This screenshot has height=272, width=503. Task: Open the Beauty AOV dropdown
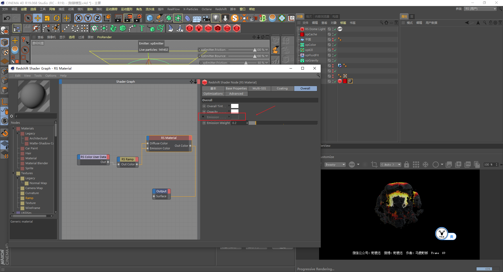(335, 165)
